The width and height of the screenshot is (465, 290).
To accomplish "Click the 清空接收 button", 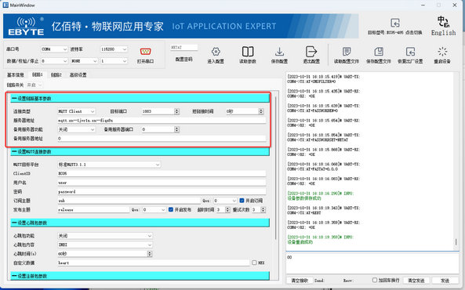I will 300,281.
